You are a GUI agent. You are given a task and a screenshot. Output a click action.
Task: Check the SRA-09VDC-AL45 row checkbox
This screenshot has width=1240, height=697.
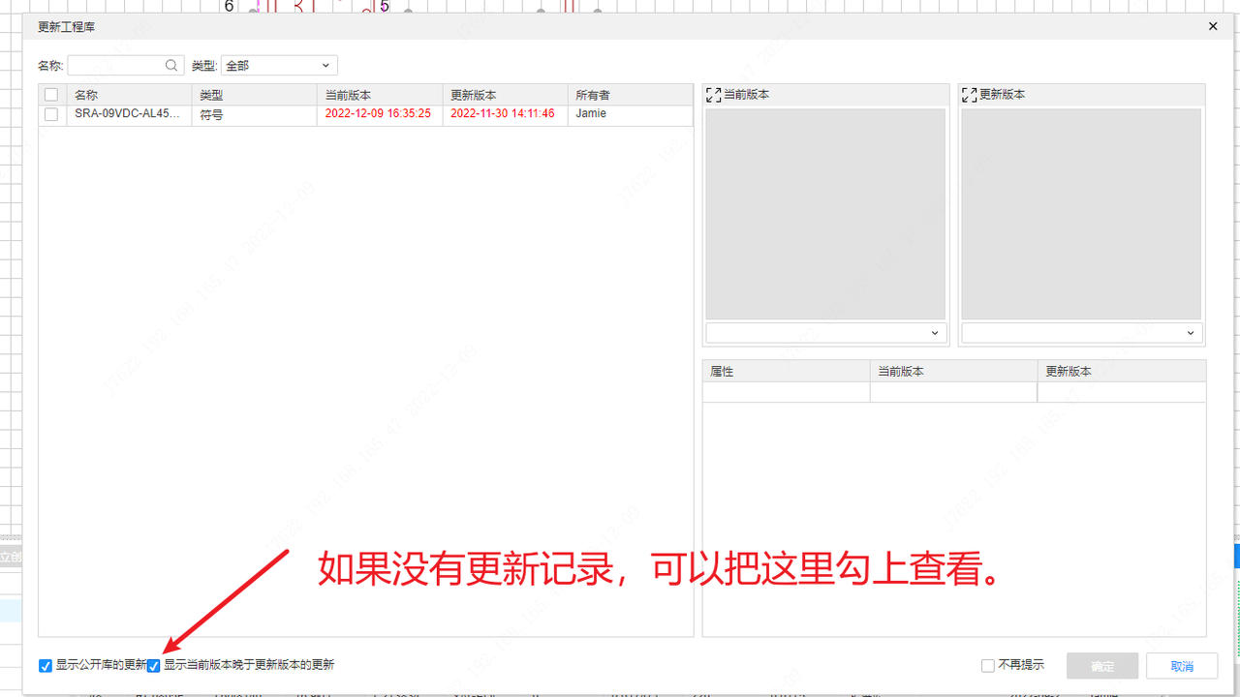tap(51, 114)
